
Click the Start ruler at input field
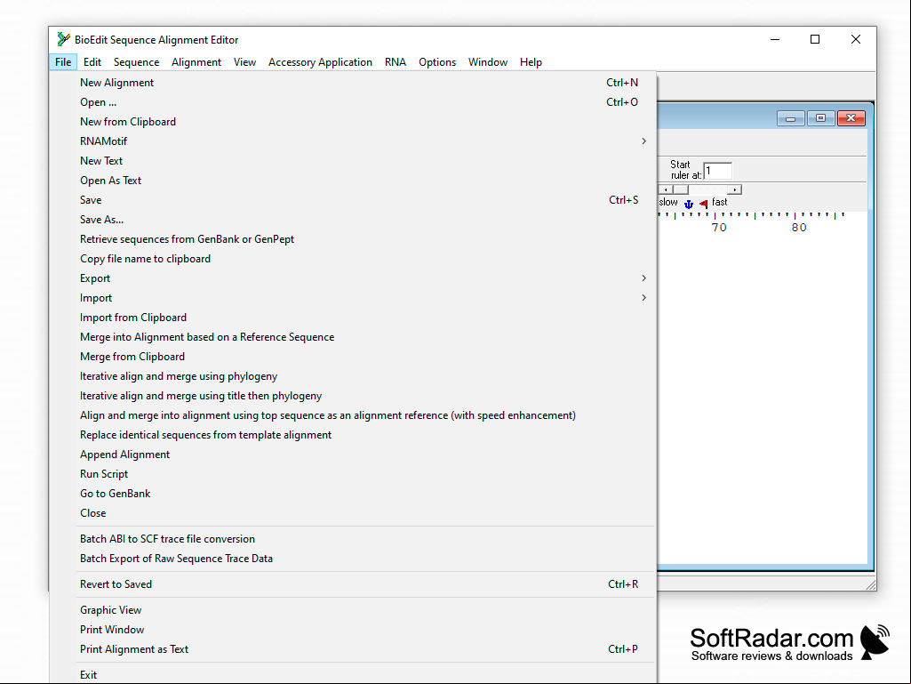718,171
